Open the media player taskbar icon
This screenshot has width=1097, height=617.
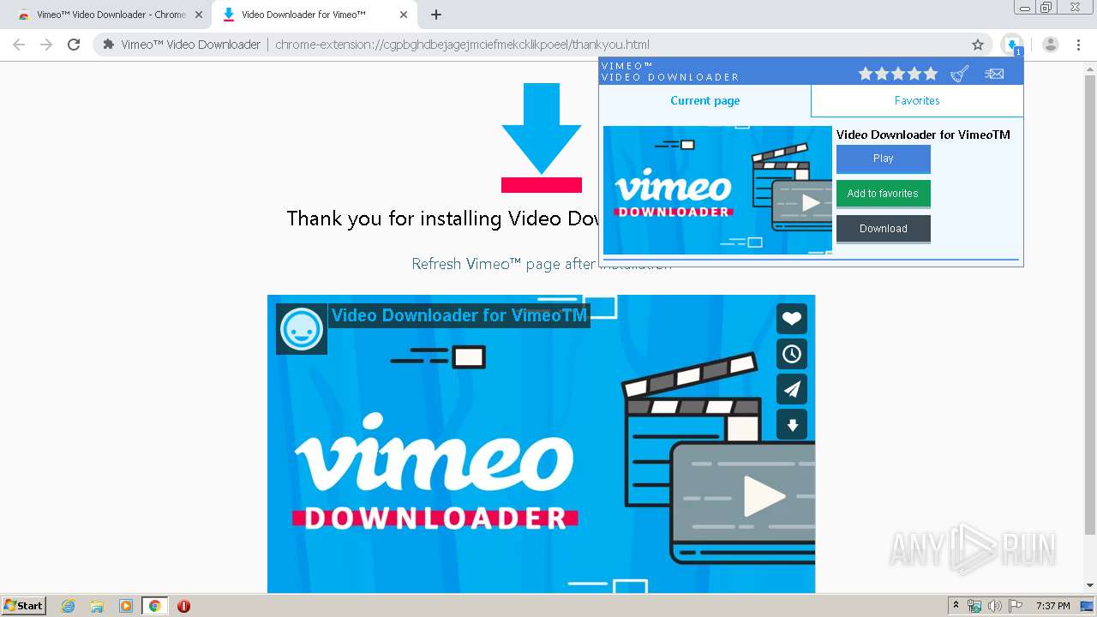coord(126,606)
